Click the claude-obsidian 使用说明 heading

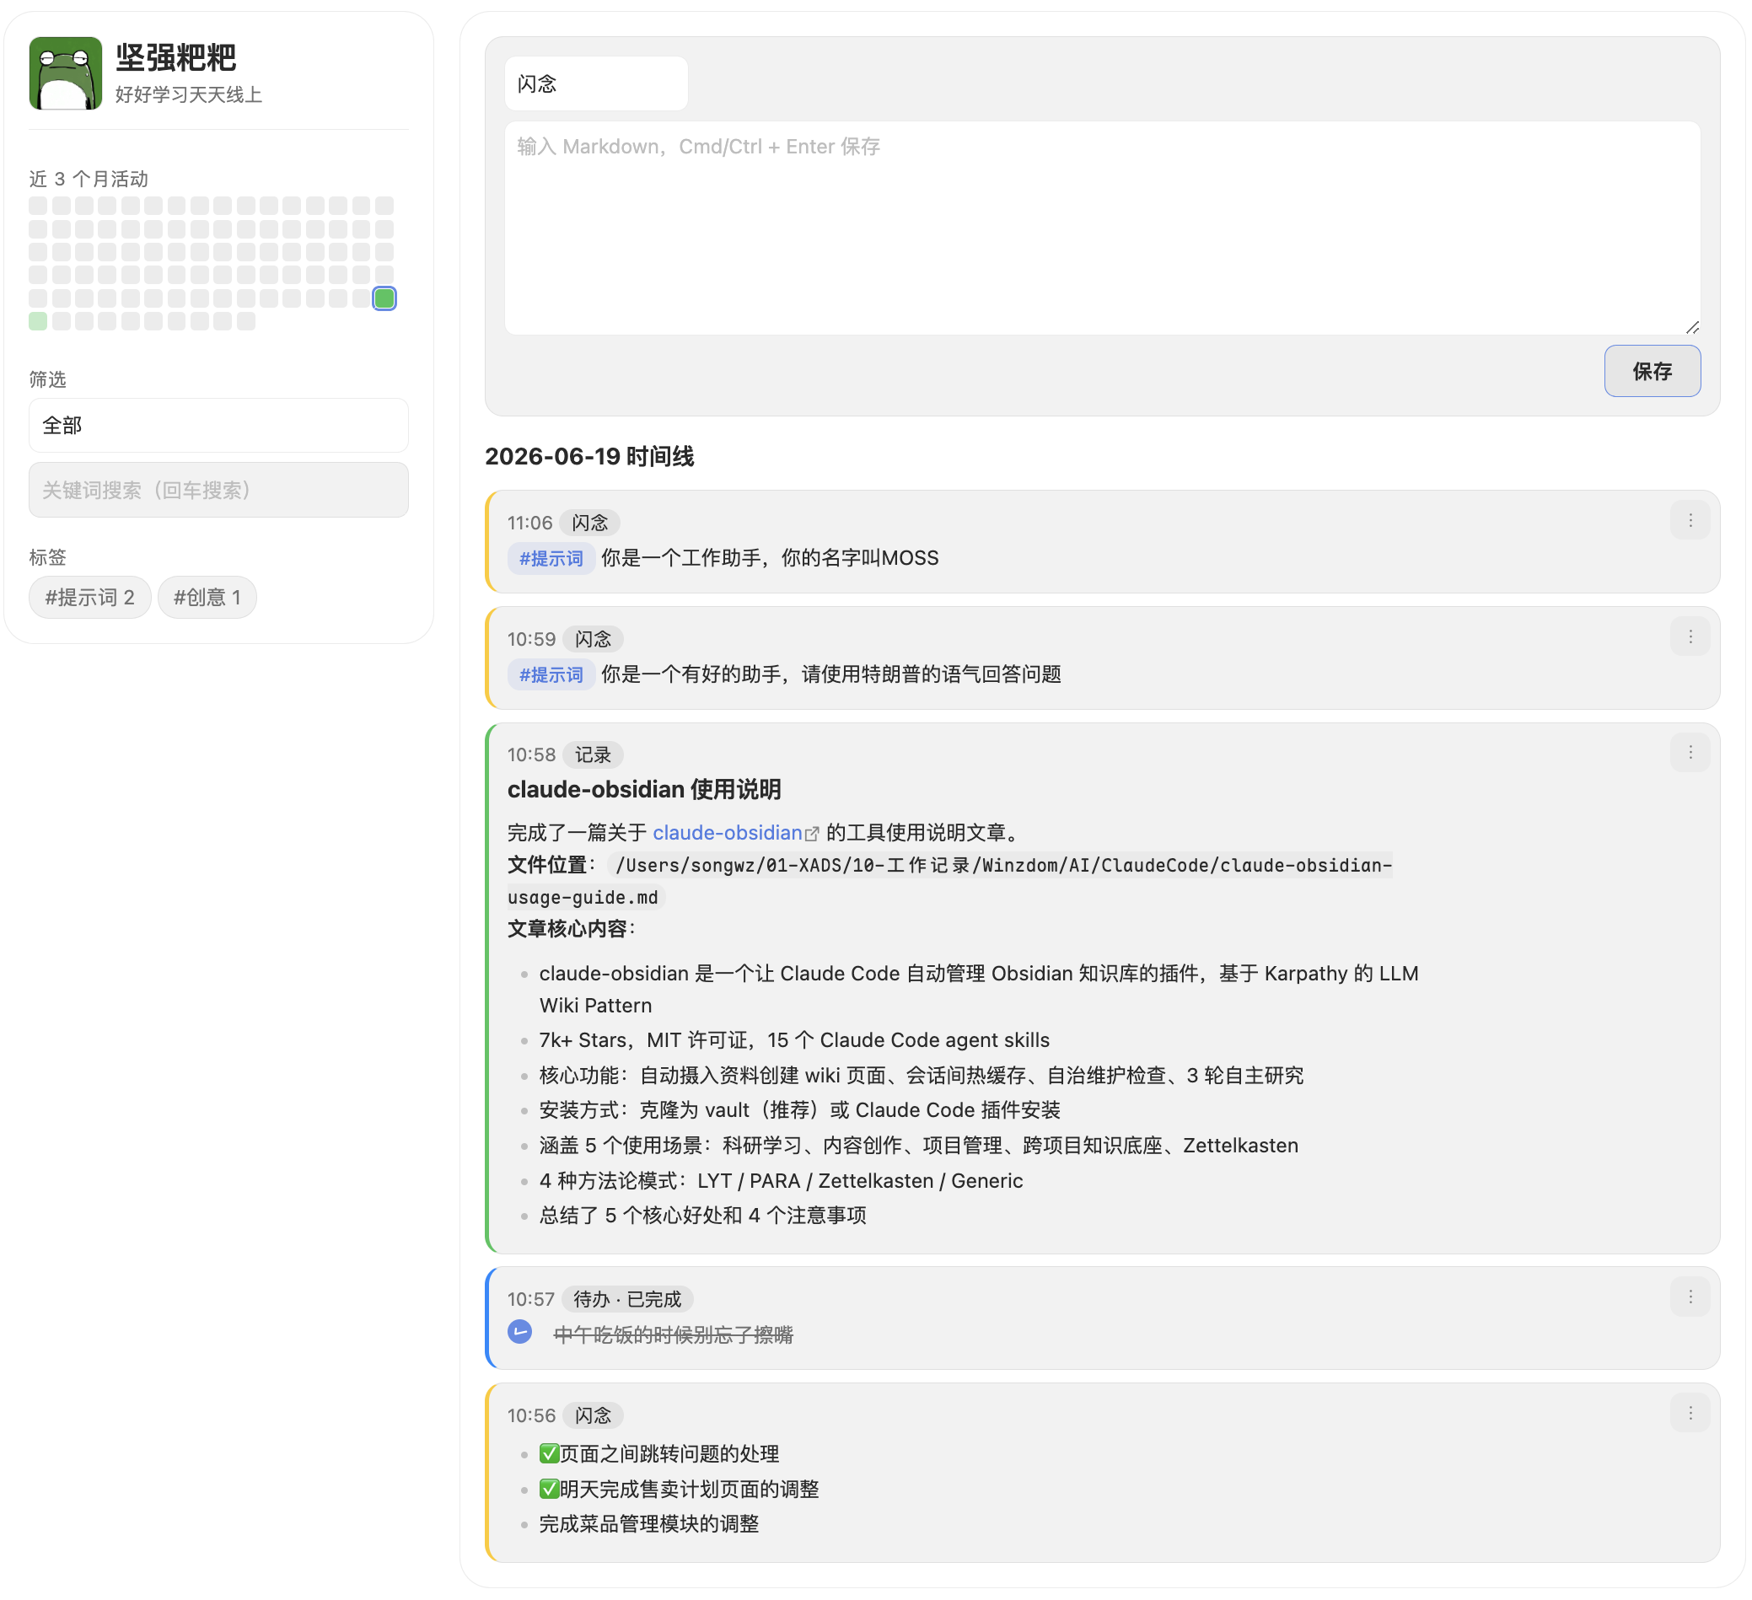[644, 789]
